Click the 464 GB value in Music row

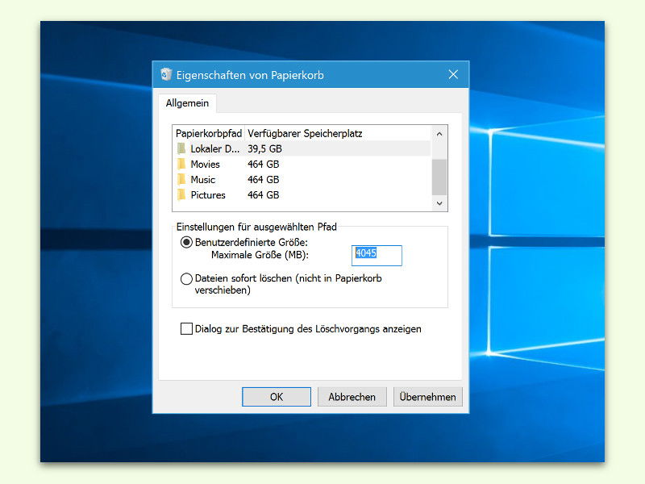tap(264, 179)
